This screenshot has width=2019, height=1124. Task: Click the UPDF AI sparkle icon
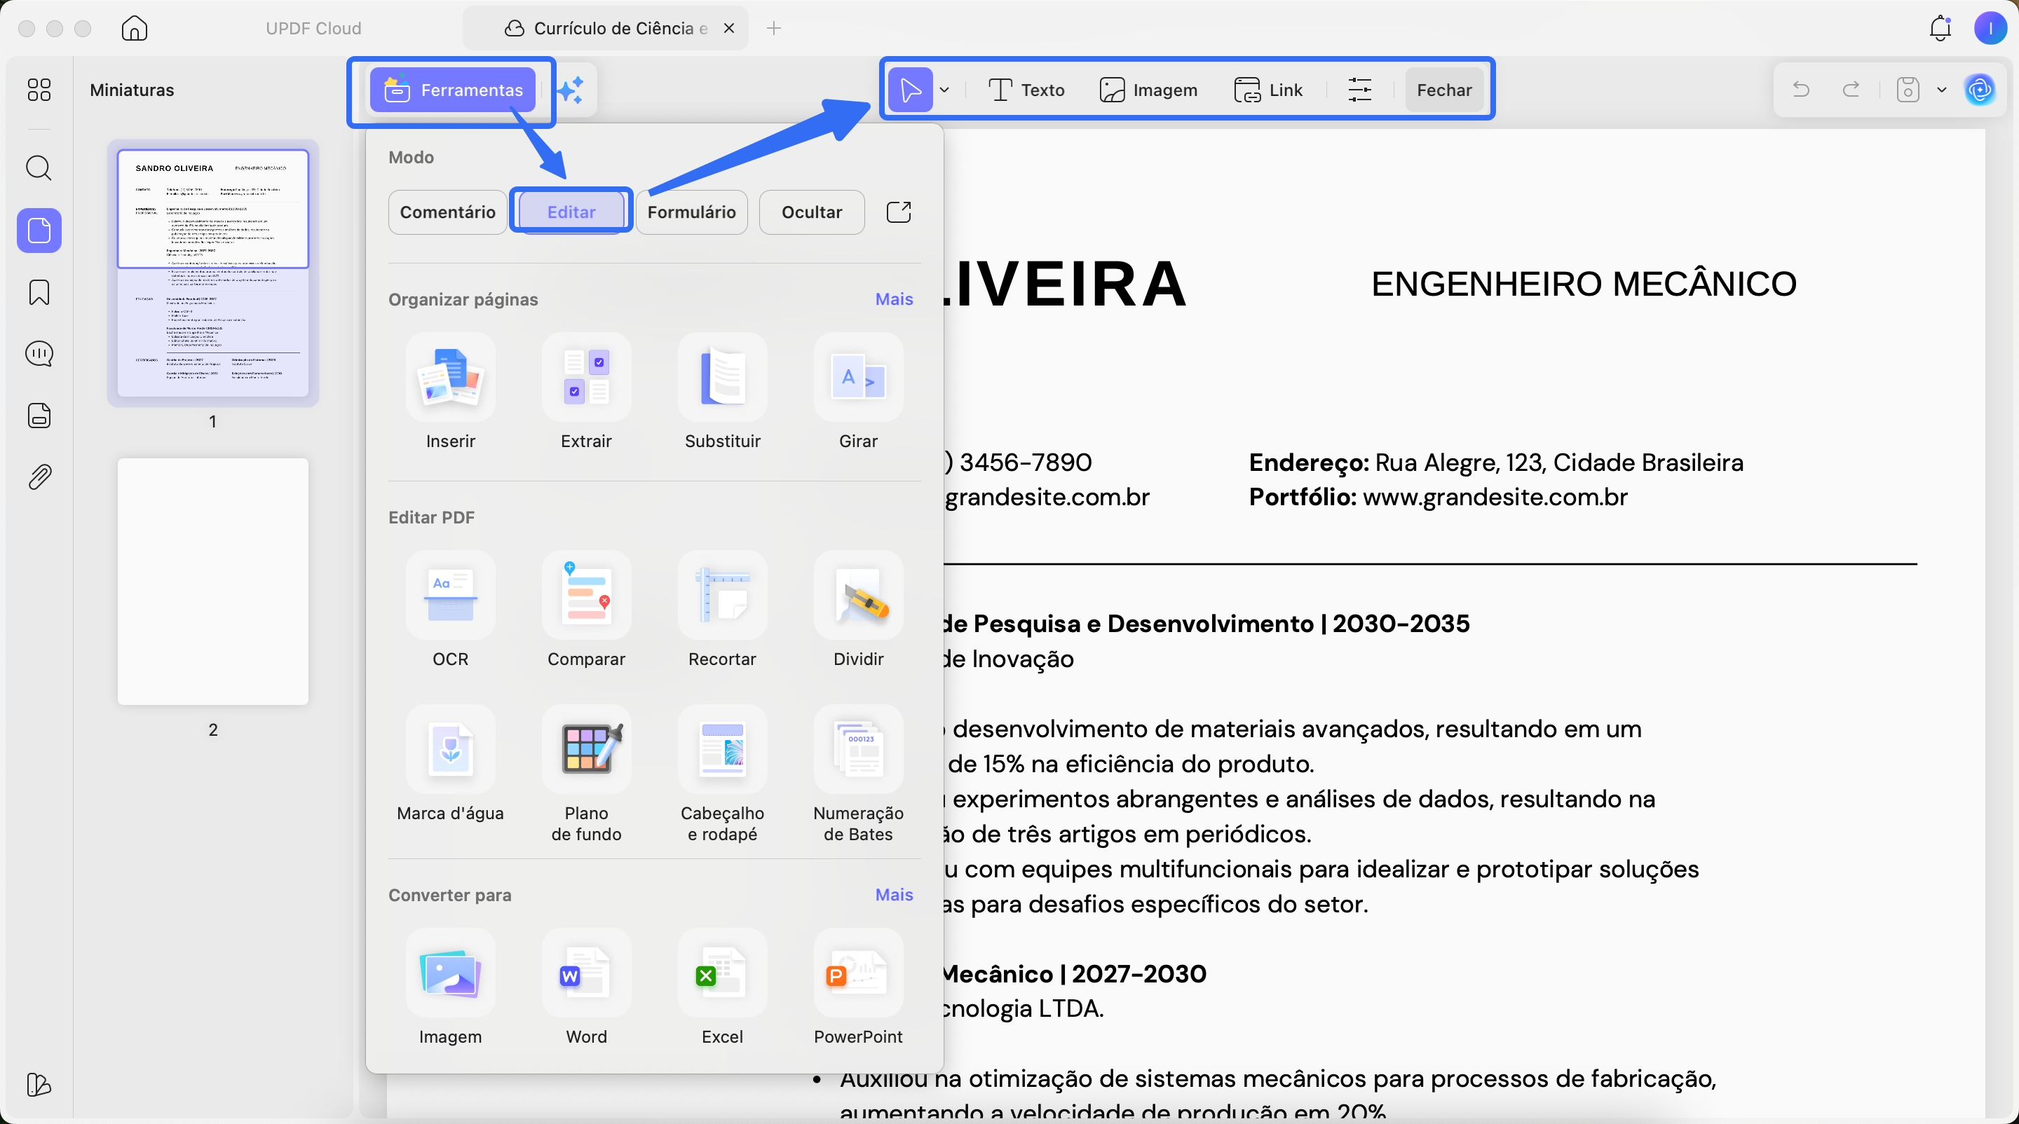[x=571, y=90]
